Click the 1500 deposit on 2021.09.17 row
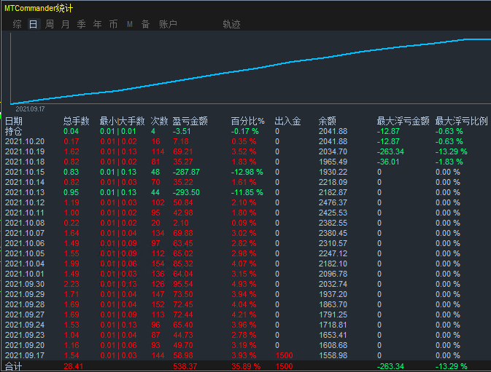This screenshot has height=372, width=491. pos(284,355)
